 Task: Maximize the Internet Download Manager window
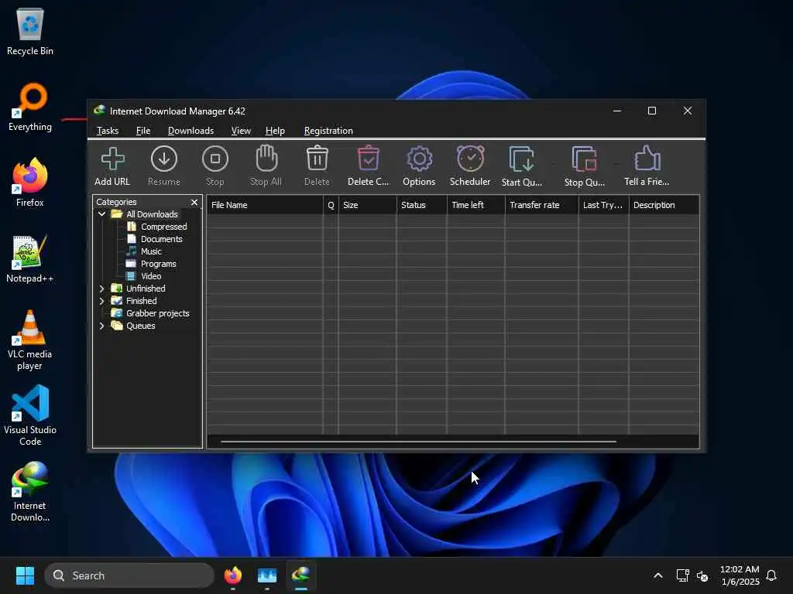click(x=652, y=111)
